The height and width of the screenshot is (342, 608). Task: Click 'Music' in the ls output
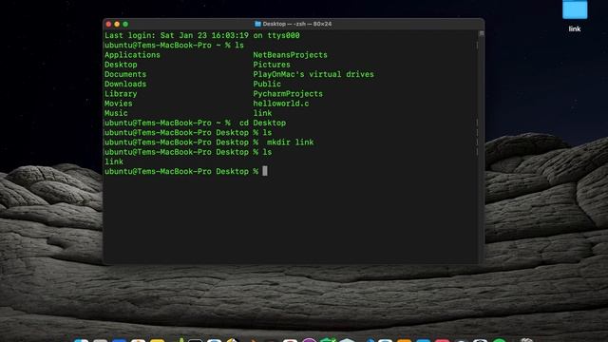click(116, 113)
